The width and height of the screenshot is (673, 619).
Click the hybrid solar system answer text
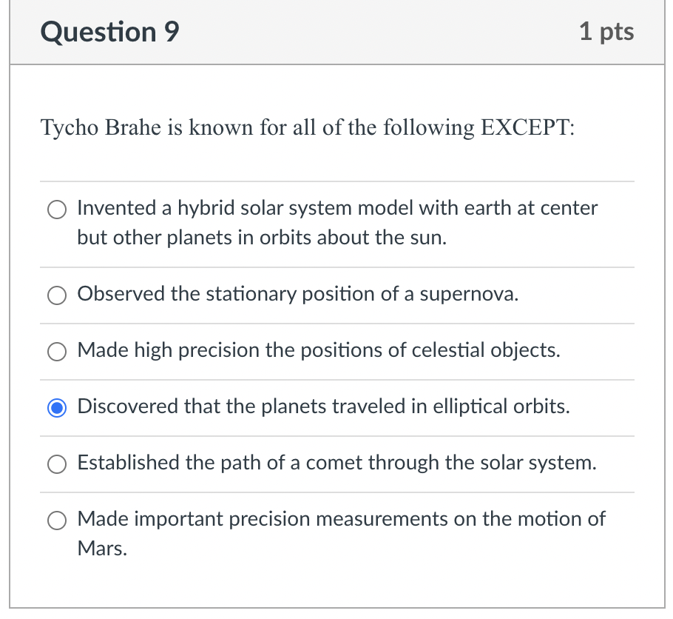(x=336, y=209)
